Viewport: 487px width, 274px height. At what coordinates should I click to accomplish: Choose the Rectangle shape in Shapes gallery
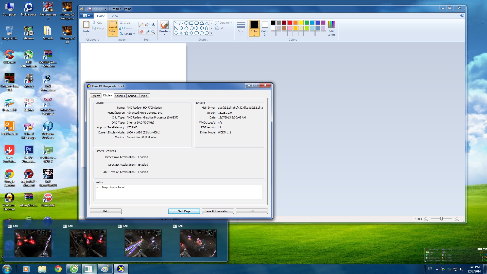pyautogui.click(x=191, y=23)
